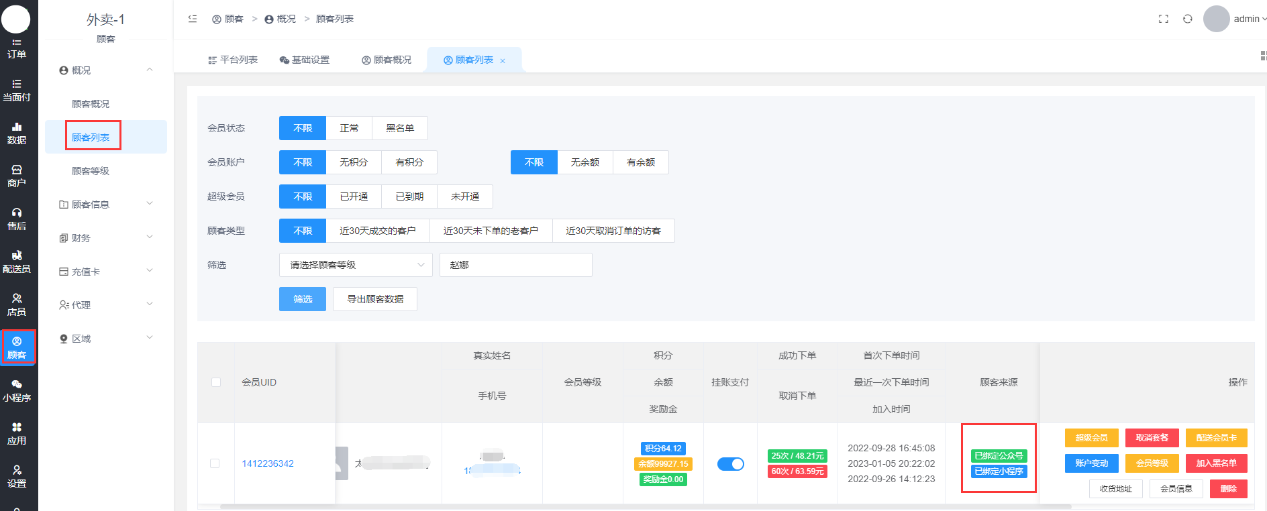Screen dimensions: 1267x511
Task: Select the 黑名单 member status option
Action: 400,128
